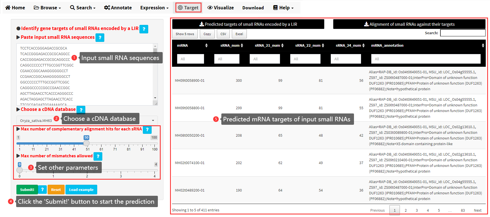Open the Oryza_sativa.MH63 cDNA database dropdown

click(x=87, y=121)
